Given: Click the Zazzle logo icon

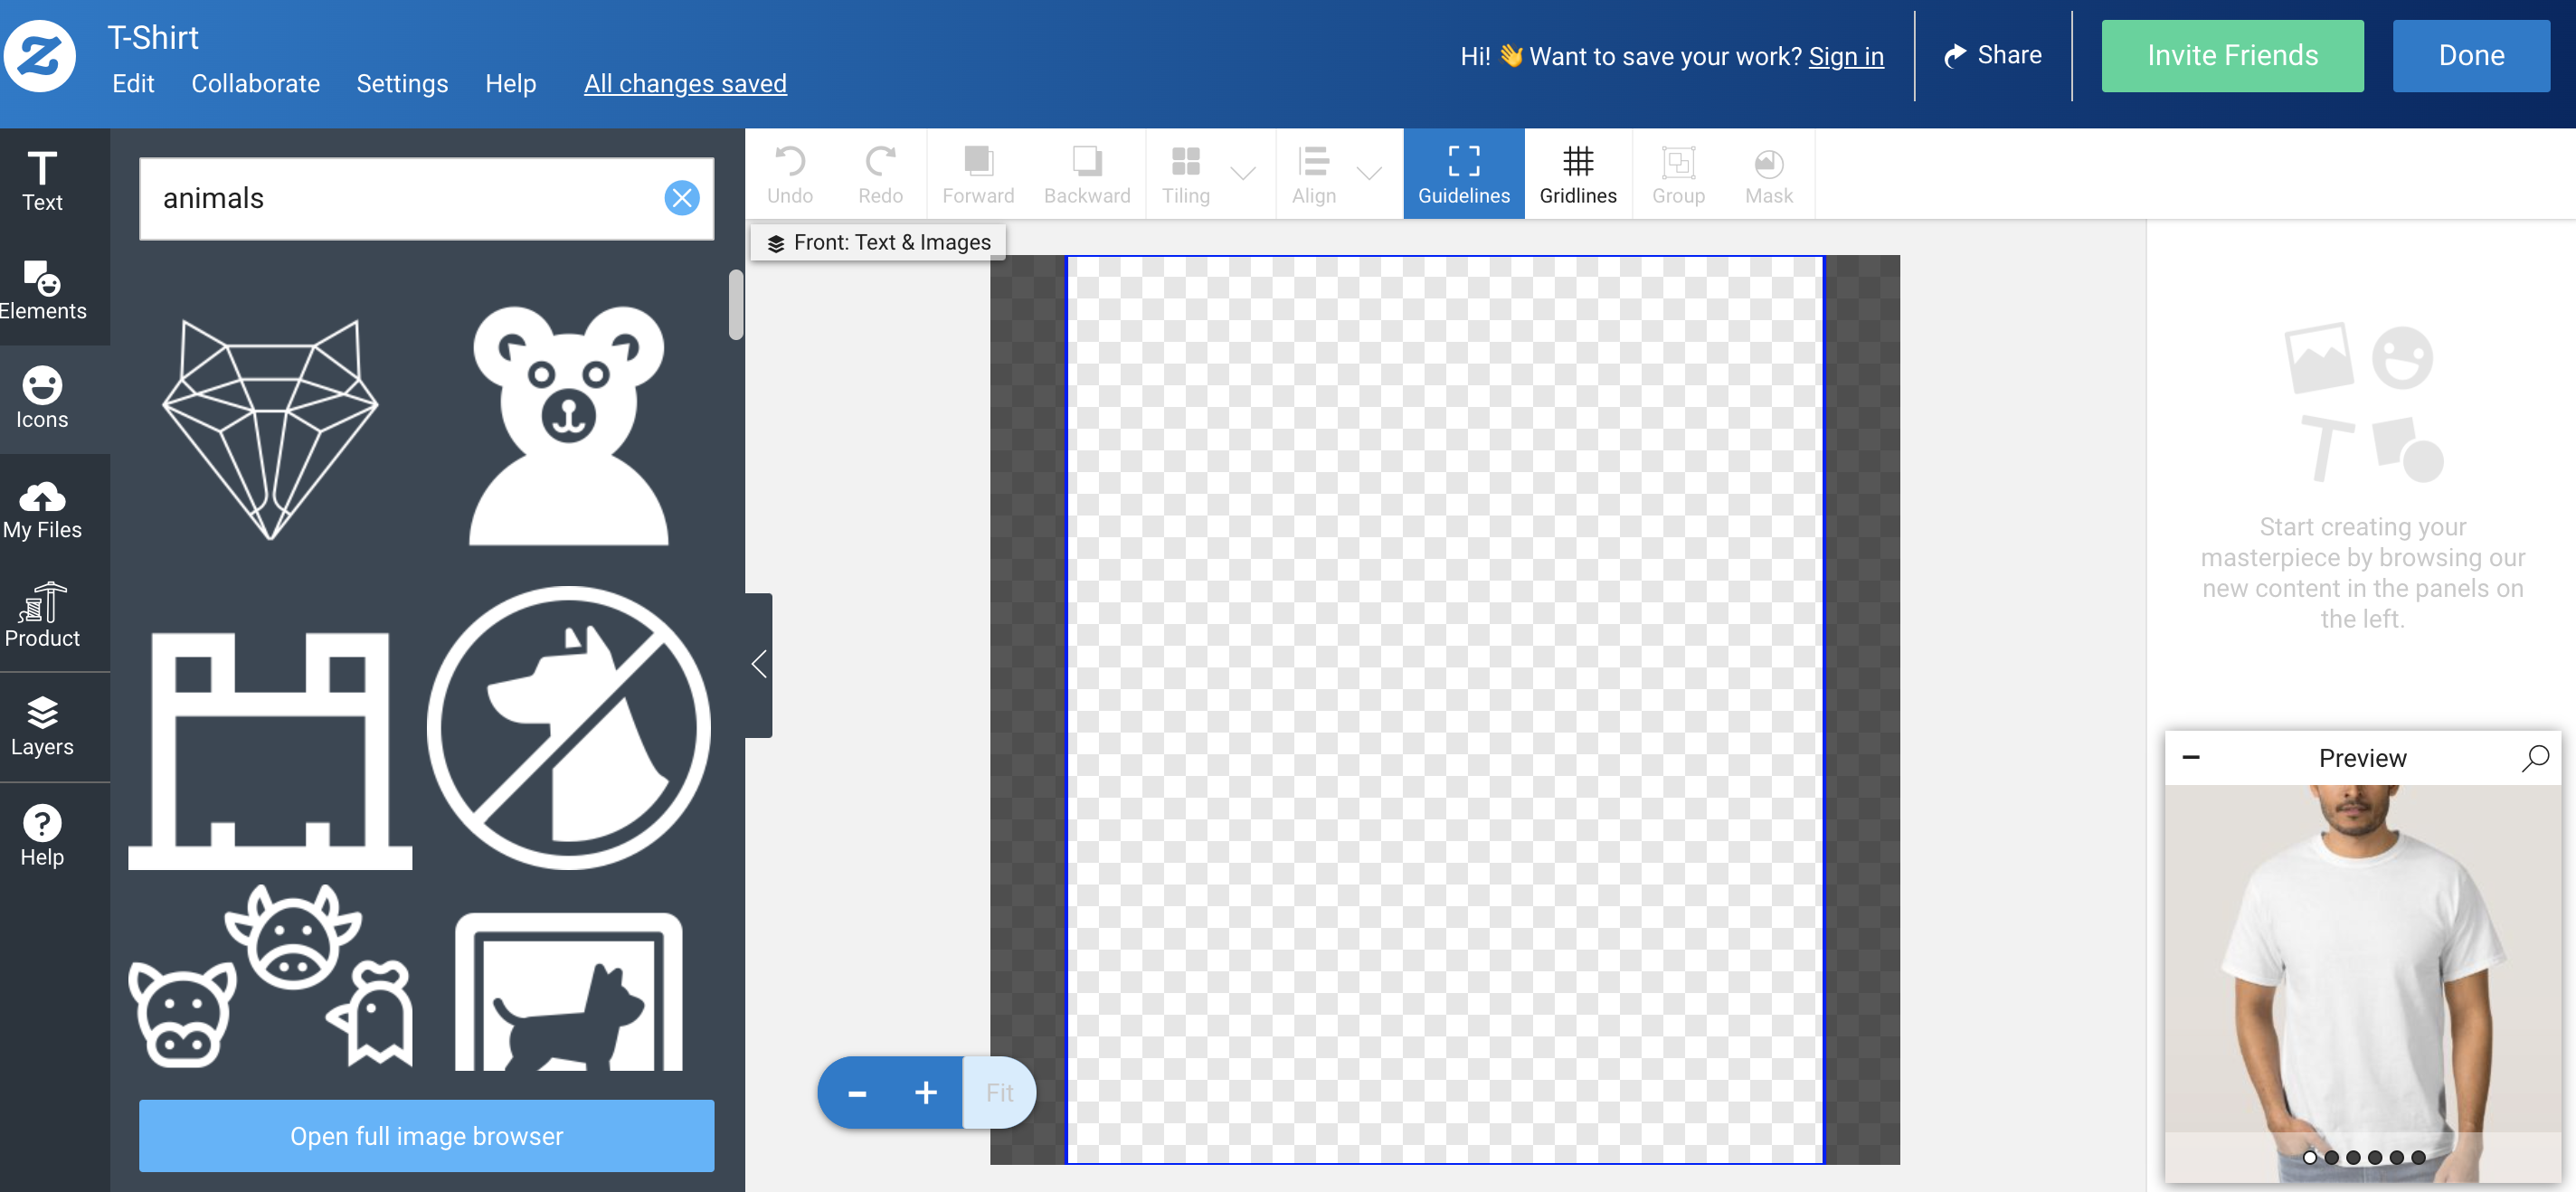Looking at the screenshot, I should pos(40,56).
